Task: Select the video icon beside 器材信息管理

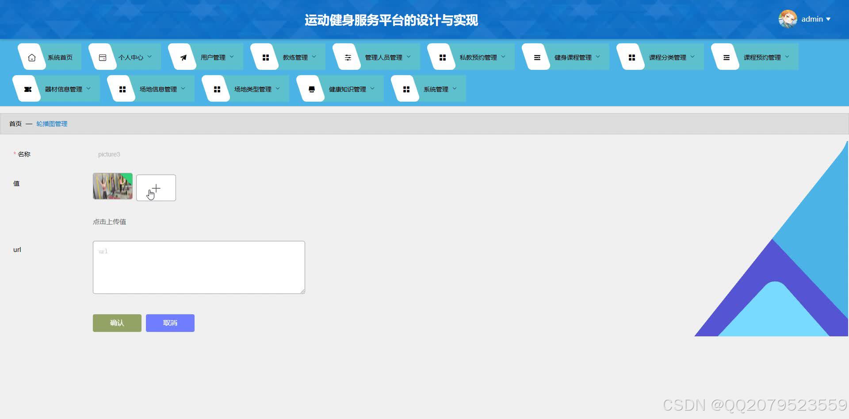Action: point(27,88)
